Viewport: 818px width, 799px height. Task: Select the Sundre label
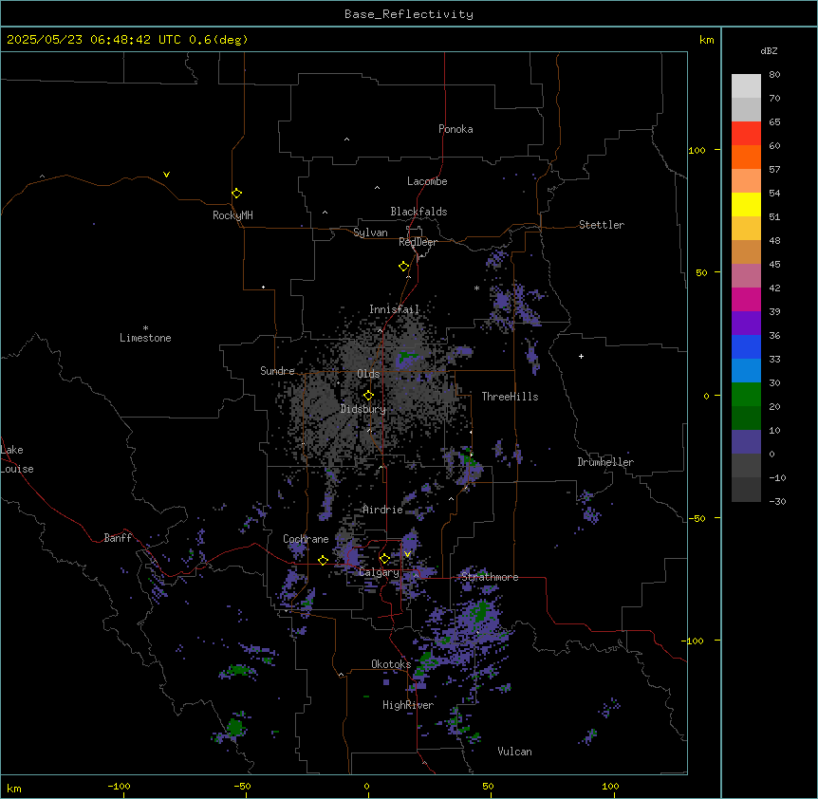point(277,371)
